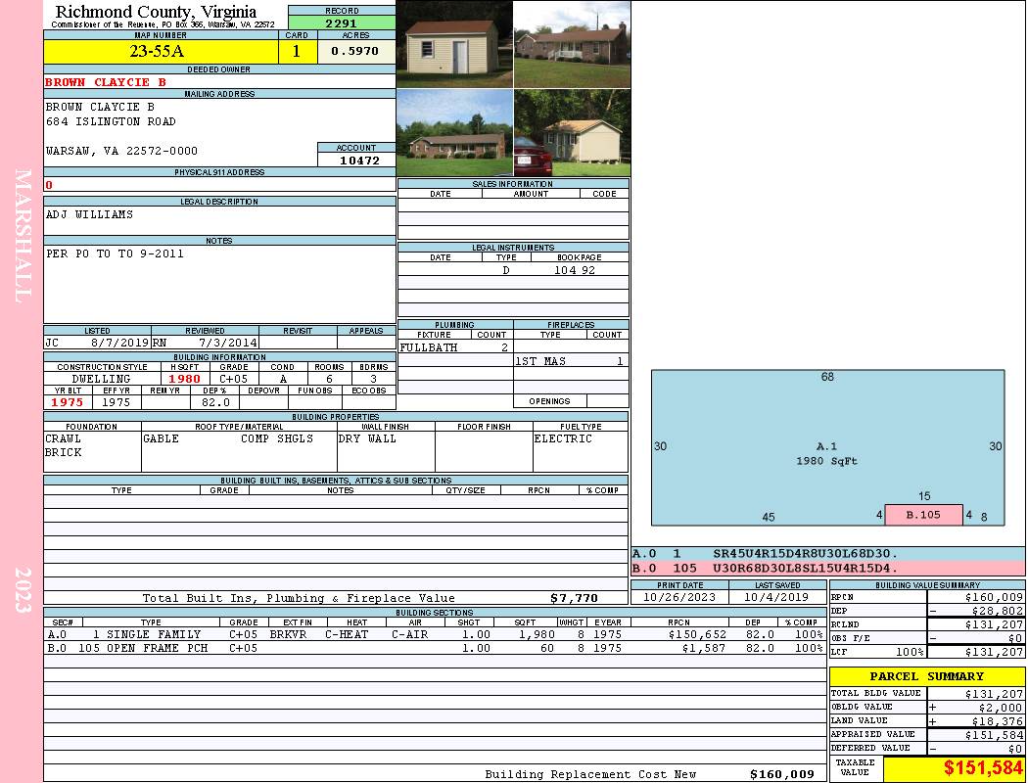
Task: Click the C-HEAT cell
Action: point(347,634)
